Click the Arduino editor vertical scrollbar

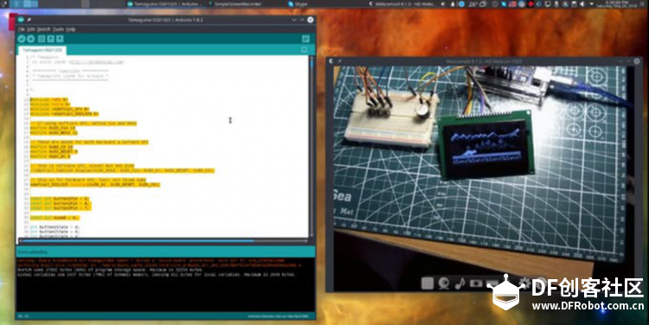312,146
